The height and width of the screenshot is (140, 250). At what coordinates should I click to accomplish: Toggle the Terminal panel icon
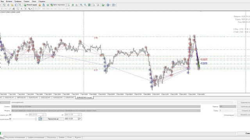pyautogui.click(x=16, y=5)
